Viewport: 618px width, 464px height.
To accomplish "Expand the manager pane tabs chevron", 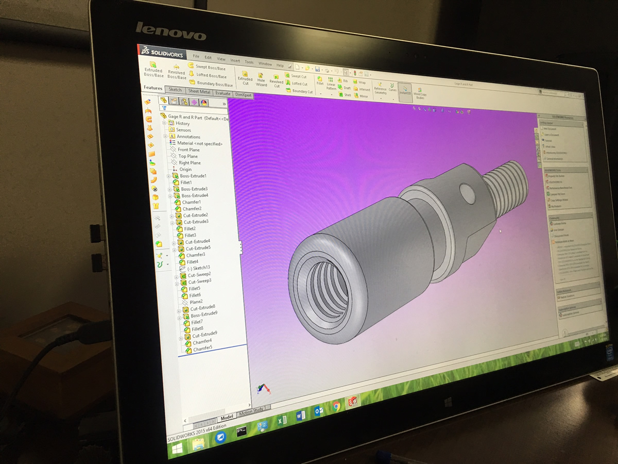I will [x=224, y=104].
